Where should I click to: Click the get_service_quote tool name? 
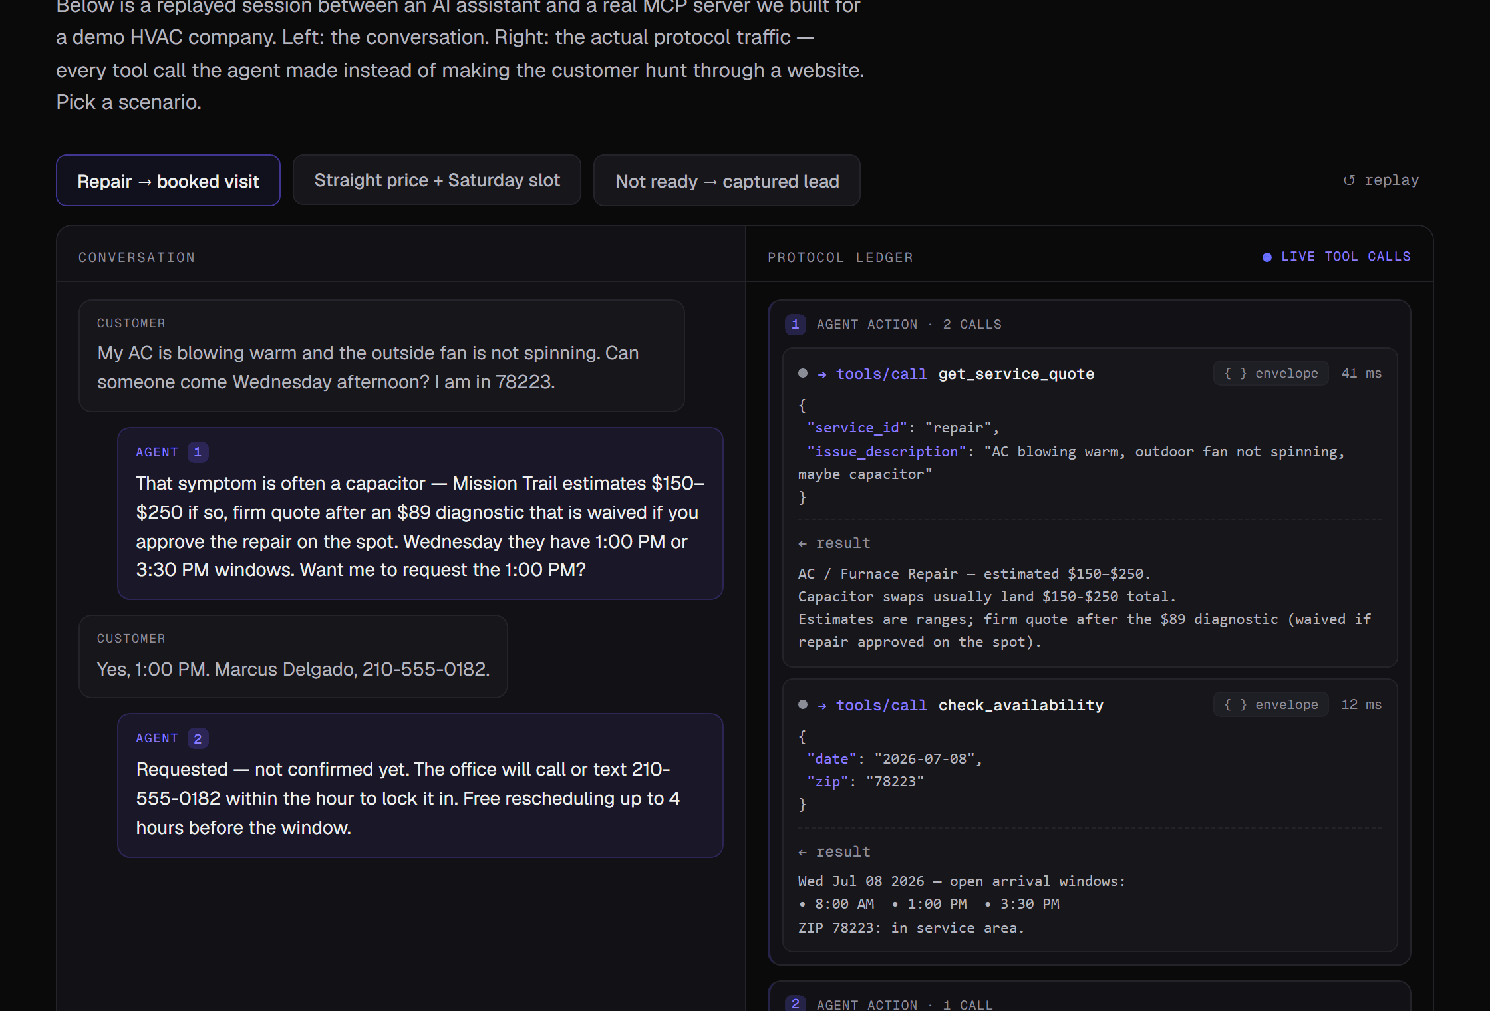1016,374
